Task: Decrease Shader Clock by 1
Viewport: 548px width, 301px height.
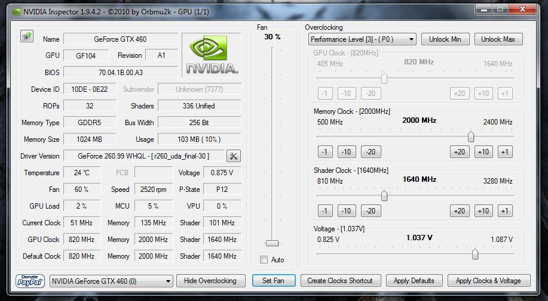Action: pos(325,211)
